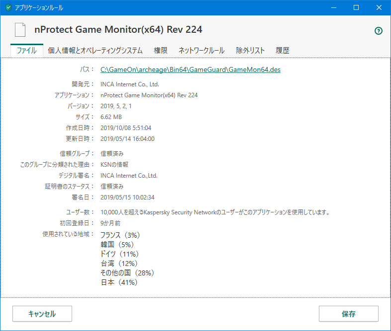Click the Kaspersky shield icon in title bar
This screenshot has width=391, height=331.
(8, 7)
